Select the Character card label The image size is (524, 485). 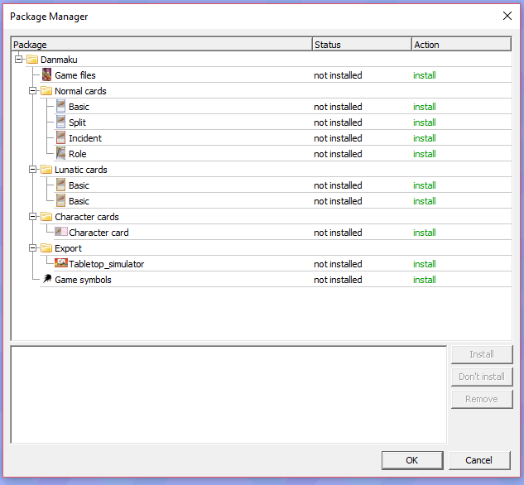click(99, 232)
